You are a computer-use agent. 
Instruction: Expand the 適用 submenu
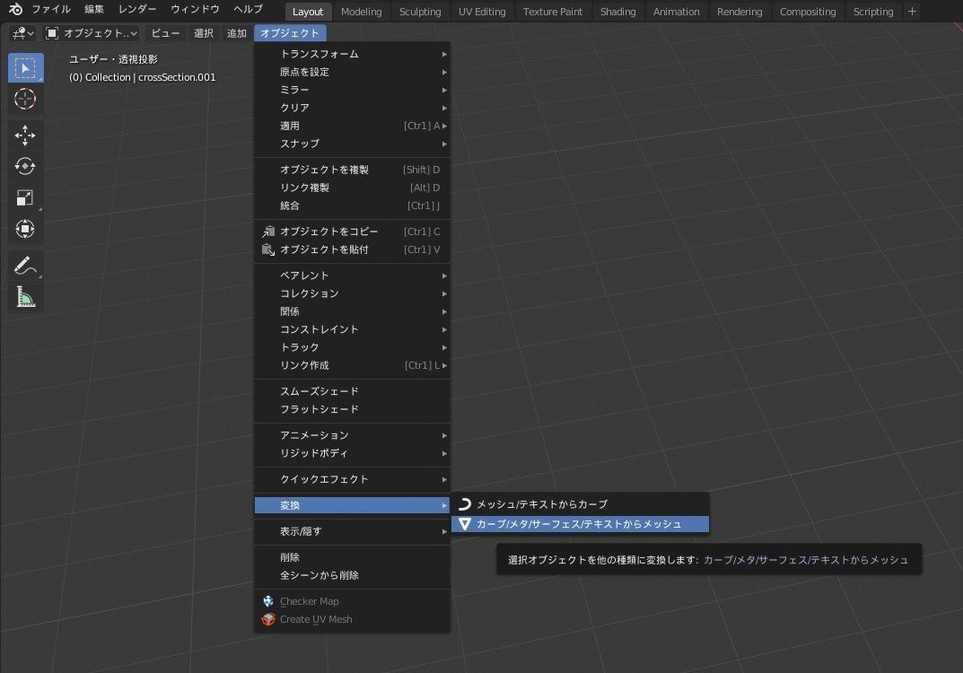pos(353,126)
